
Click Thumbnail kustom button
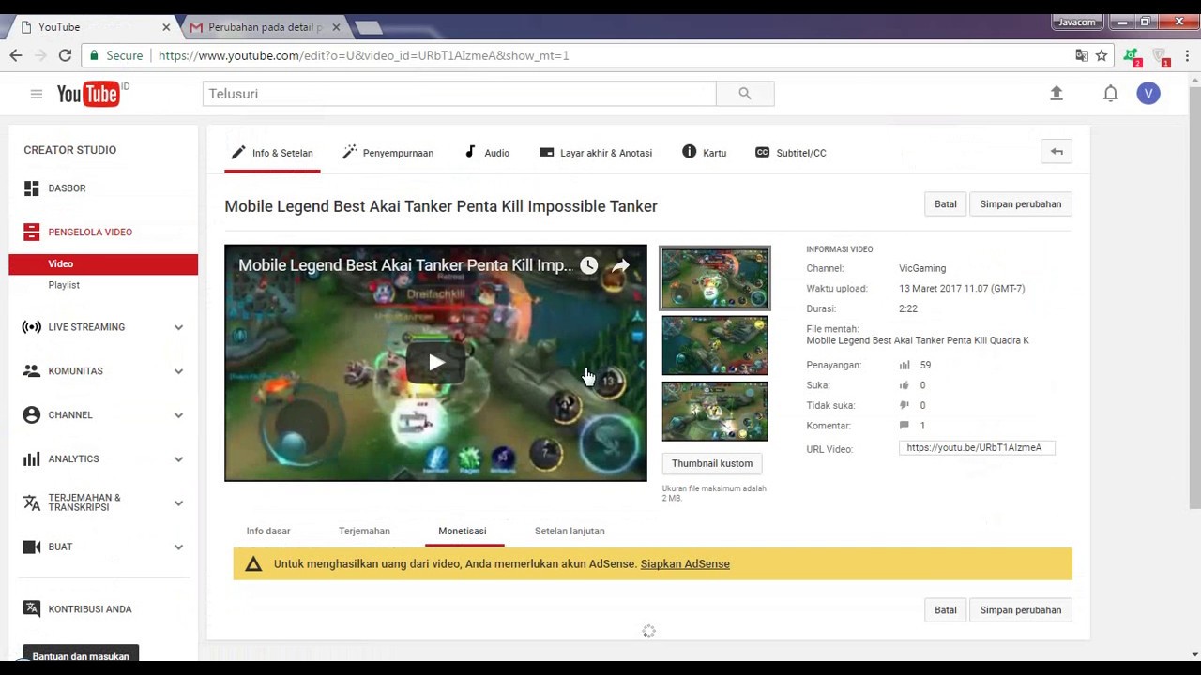(x=712, y=463)
